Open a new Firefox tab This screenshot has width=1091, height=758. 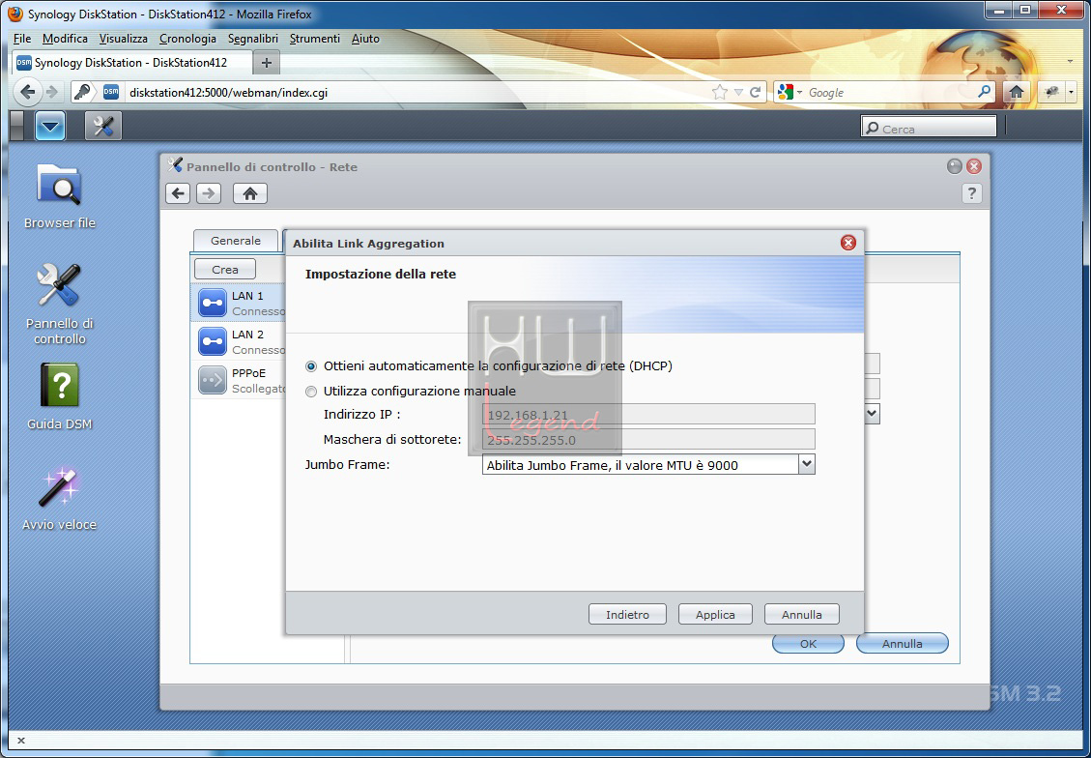[x=266, y=63]
